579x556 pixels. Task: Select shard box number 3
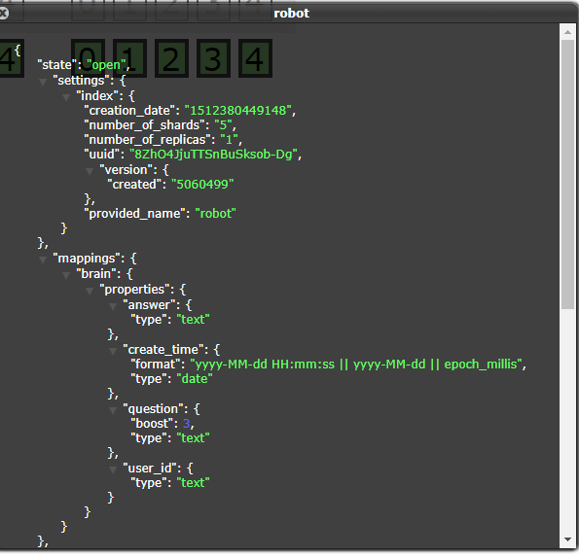tap(213, 58)
